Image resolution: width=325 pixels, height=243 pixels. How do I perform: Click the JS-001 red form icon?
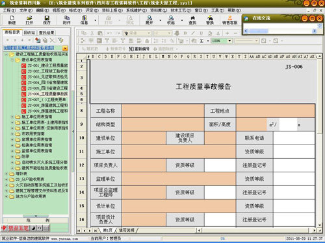pyautogui.click(x=23, y=65)
